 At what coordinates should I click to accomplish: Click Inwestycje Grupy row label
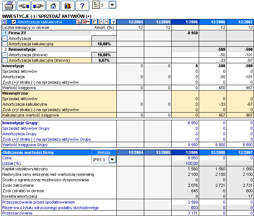20,123
